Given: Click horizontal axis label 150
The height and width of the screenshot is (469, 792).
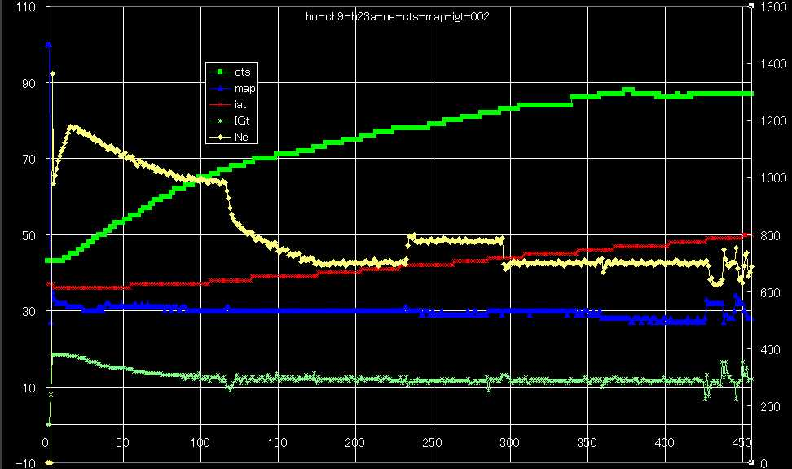Looking at the screenshot, I should [277, 443].
